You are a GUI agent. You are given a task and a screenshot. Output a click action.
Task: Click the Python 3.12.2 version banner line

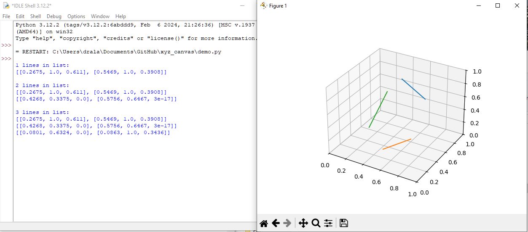click(135, 25)
